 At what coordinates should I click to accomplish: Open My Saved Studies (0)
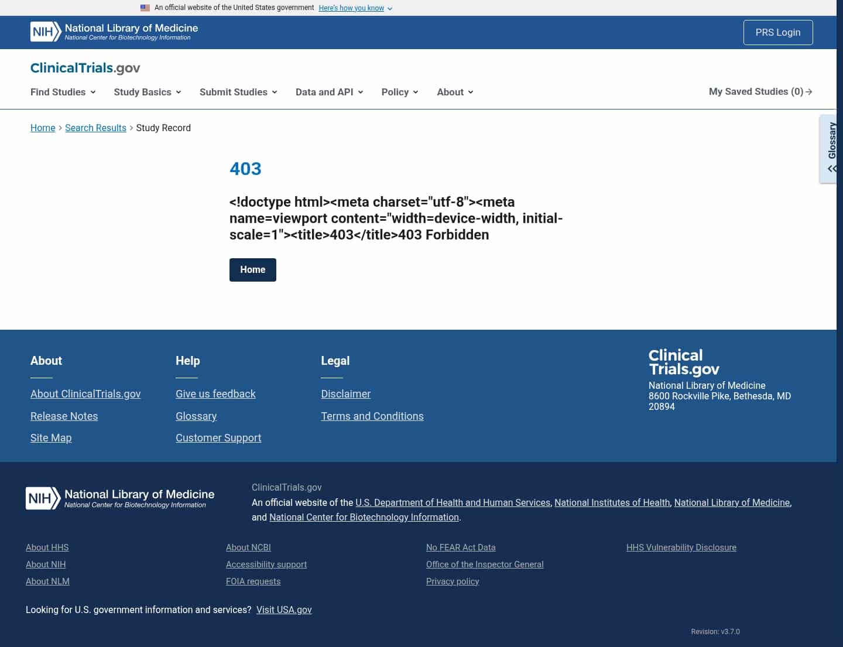pyautogui.click(x=760, y=91)
